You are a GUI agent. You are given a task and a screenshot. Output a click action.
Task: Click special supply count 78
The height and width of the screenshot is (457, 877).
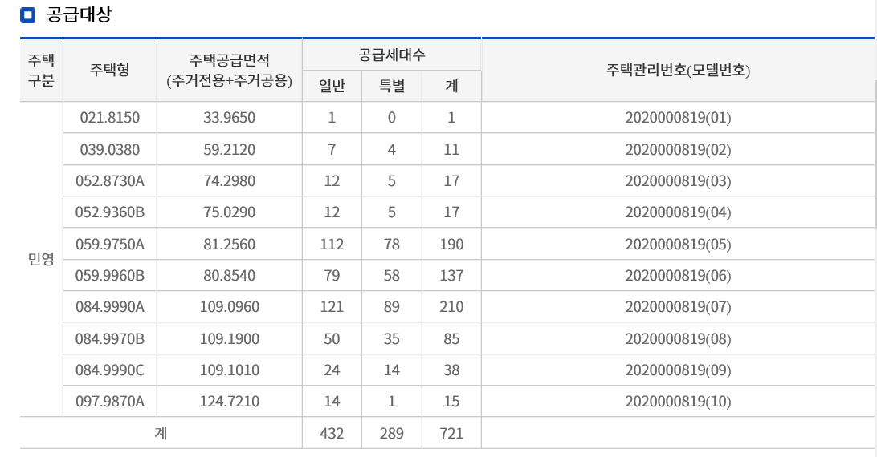[392, 245]
